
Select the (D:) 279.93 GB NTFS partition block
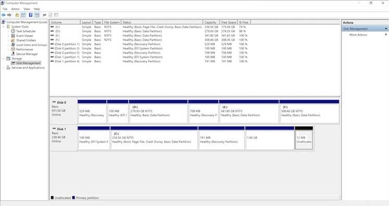158,111
